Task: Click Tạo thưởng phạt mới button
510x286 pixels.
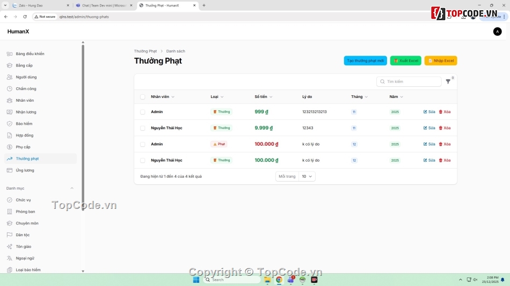Action: click(x=365, y=61)
